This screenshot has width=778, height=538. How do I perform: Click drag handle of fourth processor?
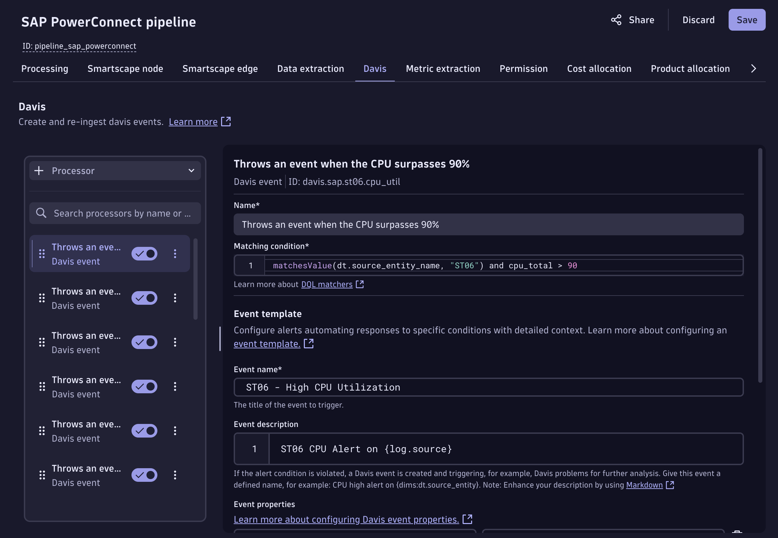tap(42, 386)
